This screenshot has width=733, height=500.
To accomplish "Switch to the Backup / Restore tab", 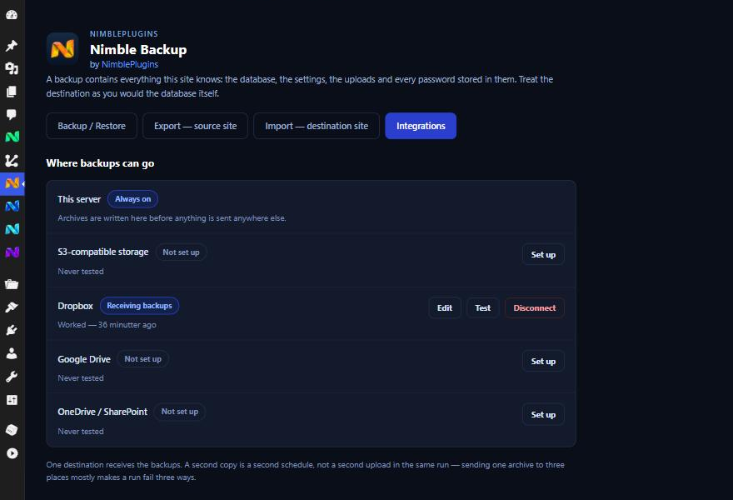I will click(x=92, y=126).
